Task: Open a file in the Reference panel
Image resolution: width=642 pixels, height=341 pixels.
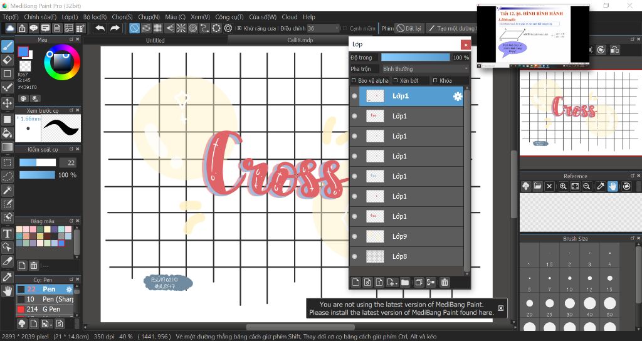Action: pyautogui.click(x=537, y=186)
